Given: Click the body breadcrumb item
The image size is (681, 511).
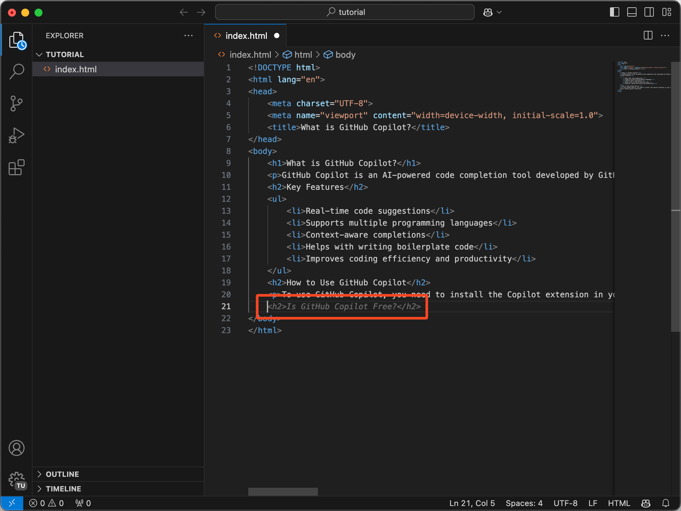Looking at the screenshot, I should 345,55.
